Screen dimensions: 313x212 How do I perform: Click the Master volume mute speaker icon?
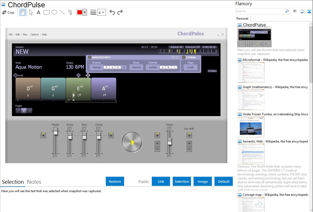(x=43, y=135)
